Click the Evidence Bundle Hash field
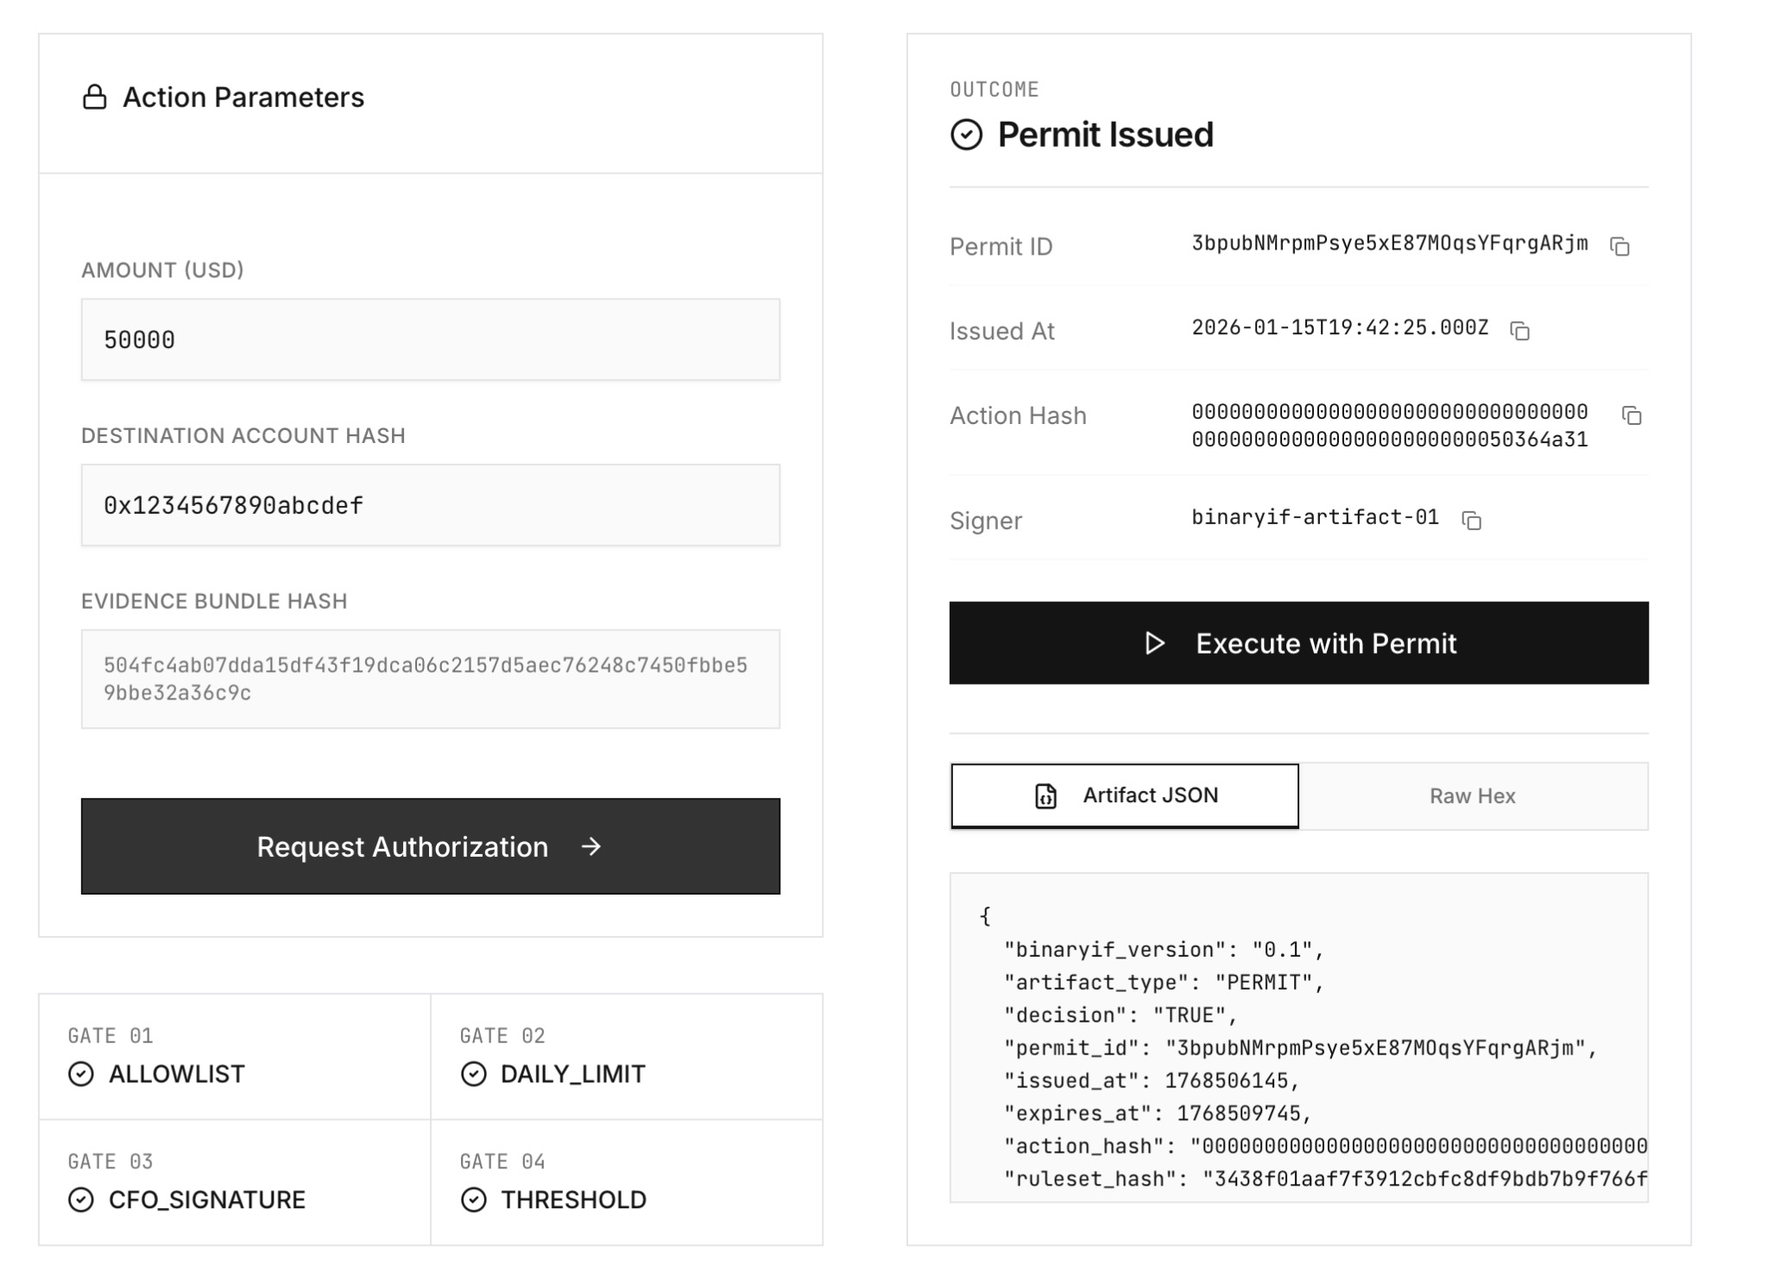This screenshot has width=1768, height=1272. pos(430,679)
